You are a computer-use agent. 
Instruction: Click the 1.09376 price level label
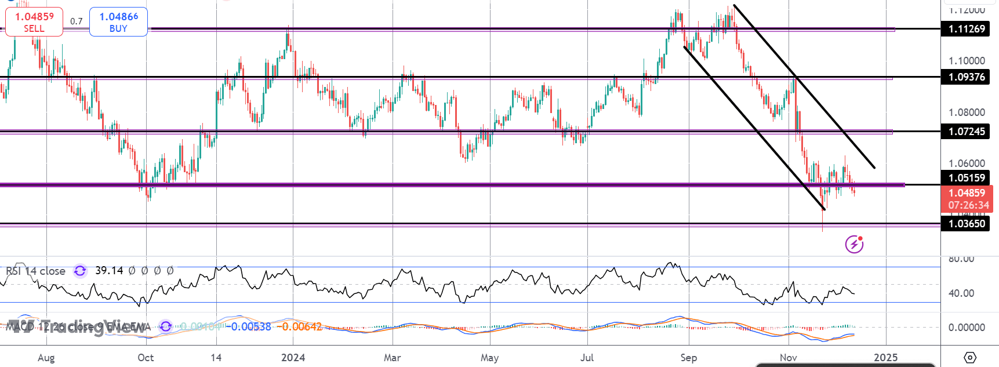967,77
